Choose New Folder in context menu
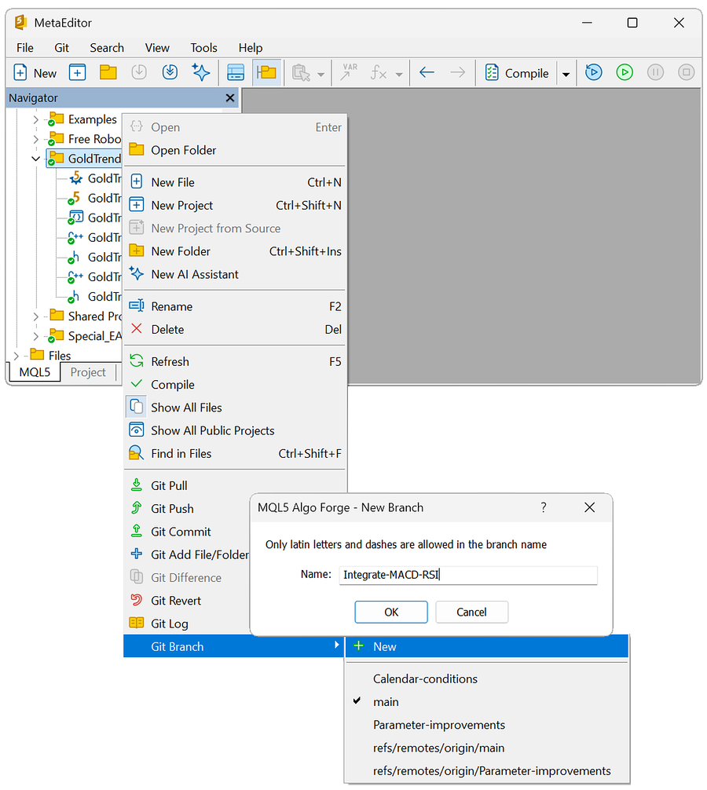Viewport: 707px width, 790px height. click(235, 251)
